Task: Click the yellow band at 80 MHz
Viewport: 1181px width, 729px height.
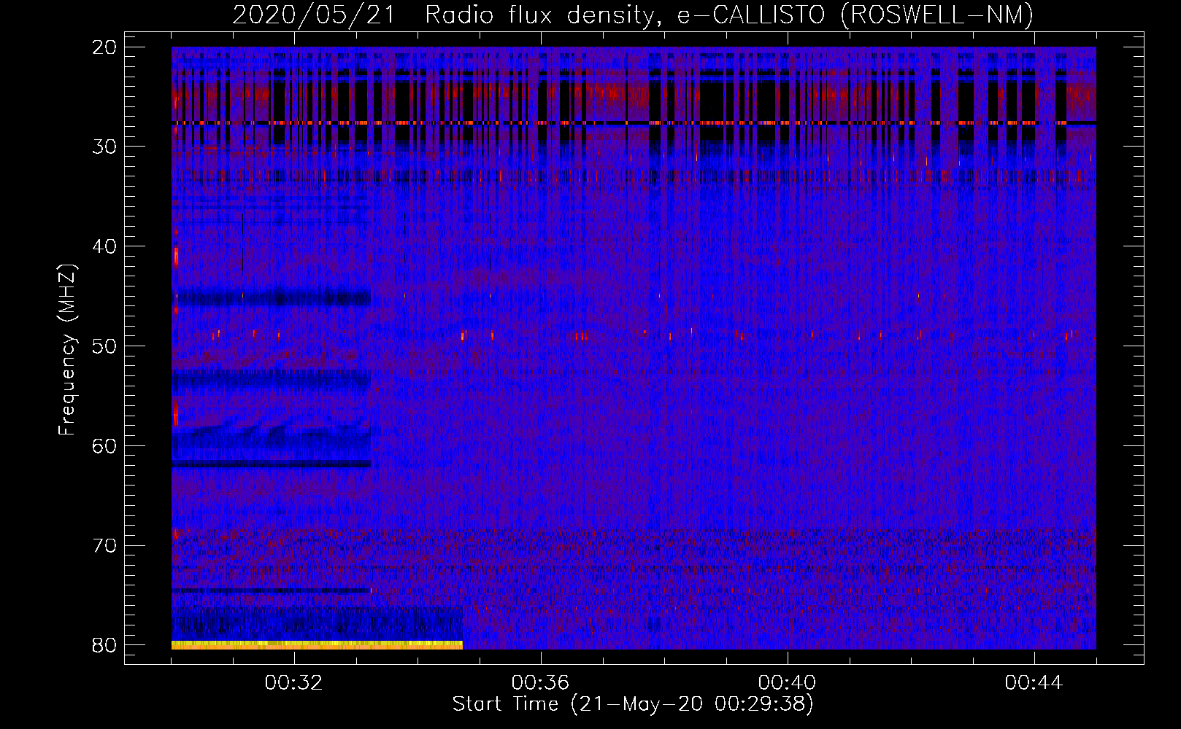Action: click(x=317, y=644)
